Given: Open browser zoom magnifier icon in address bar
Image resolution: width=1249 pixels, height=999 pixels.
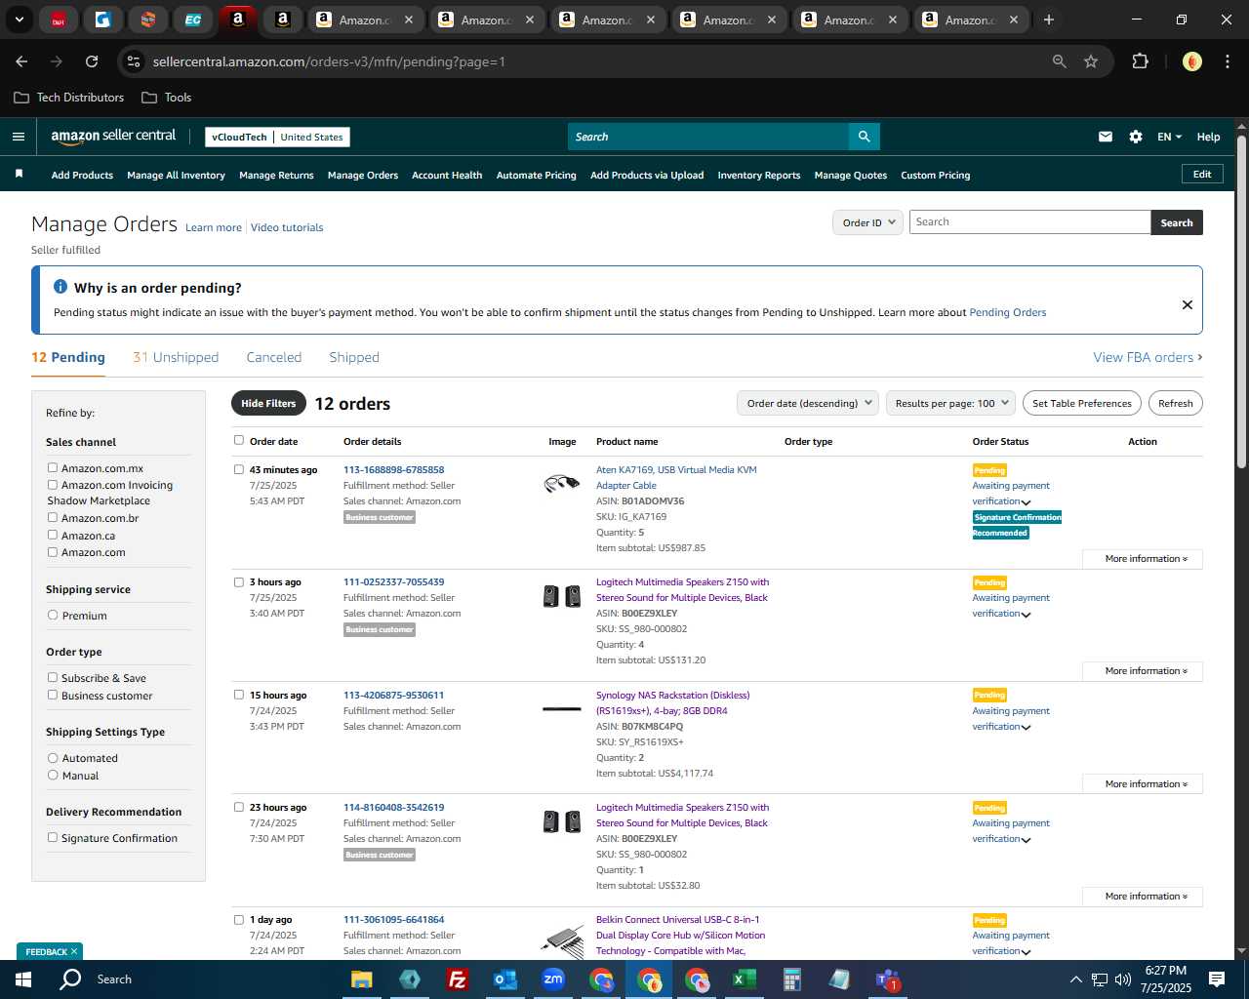Looking at the screenshot, I should point(1060,61).
